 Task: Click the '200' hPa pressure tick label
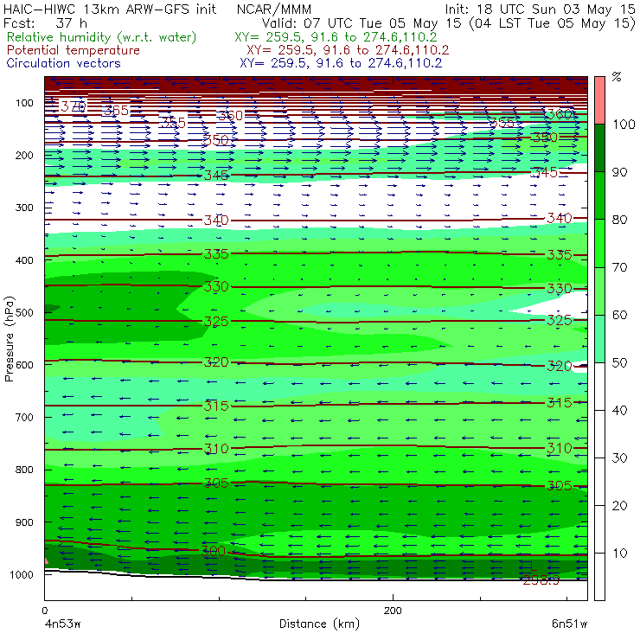(x=24, y=155)
